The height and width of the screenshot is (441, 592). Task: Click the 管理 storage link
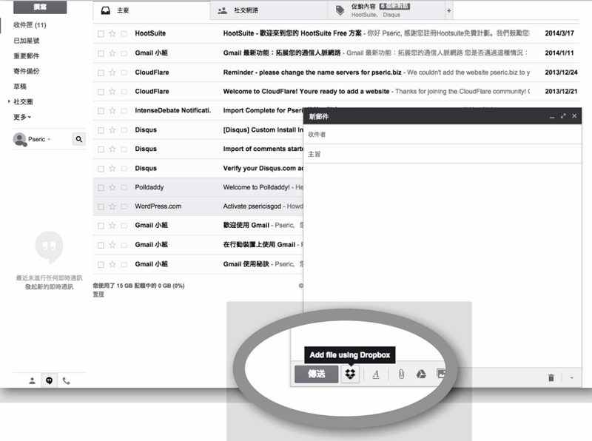98,294
